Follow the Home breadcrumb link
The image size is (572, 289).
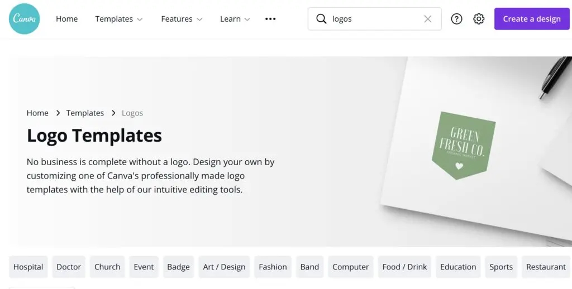[x=37, y=113]
